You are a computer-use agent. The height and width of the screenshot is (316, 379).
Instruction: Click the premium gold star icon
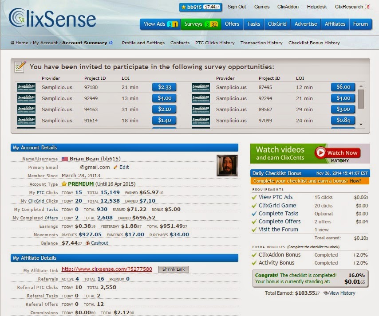tap(64, 184)
